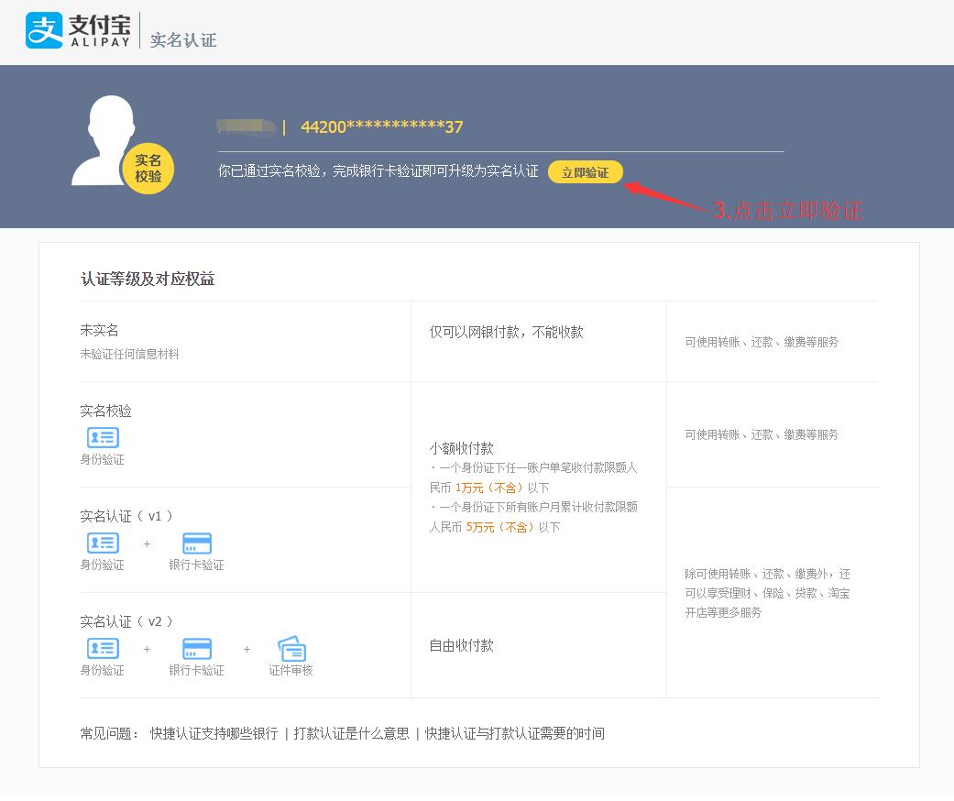Screen dimensions: 954x801
Task: Click the 自由收付款 text
Action: [x=461, y=645]
